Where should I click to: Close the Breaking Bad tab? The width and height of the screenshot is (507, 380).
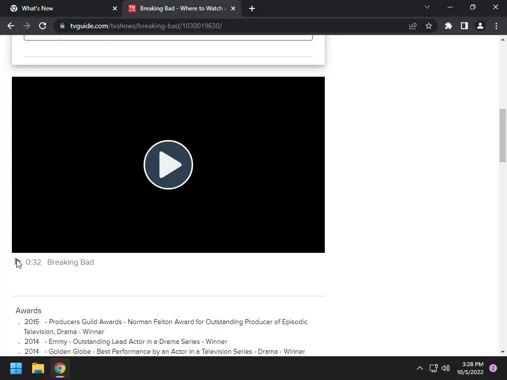233,8
